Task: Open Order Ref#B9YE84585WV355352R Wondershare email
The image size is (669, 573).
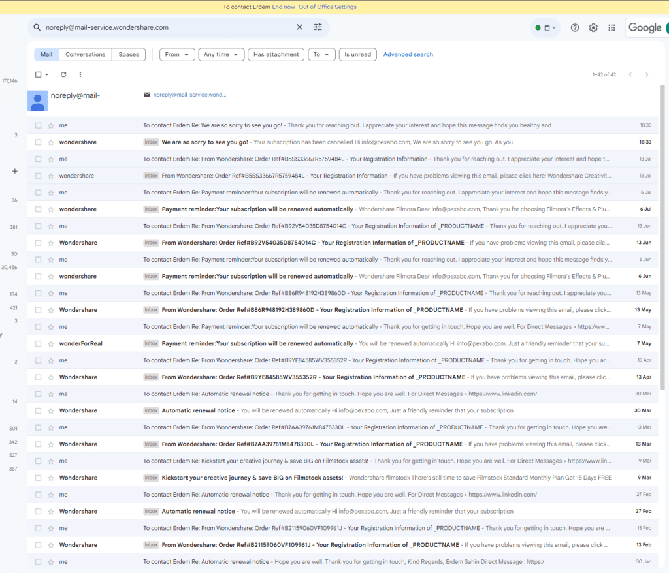Action: (342, 377)
